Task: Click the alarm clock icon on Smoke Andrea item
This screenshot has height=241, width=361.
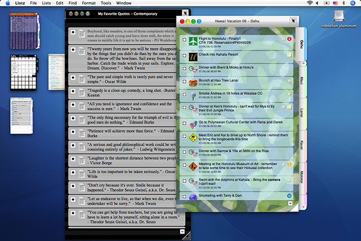Action: (x=289, y=94)
